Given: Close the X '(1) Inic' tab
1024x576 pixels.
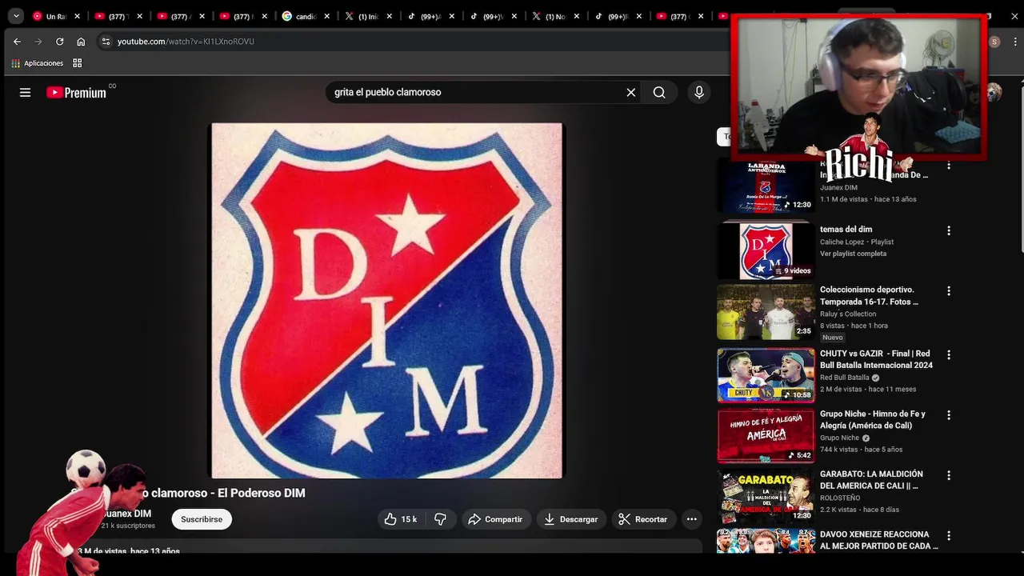Looking at the screenshot, I should click(390, 16).
